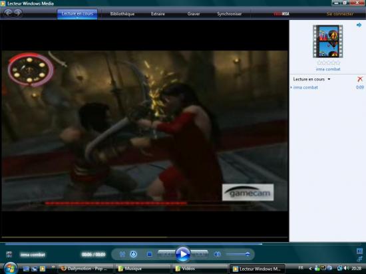Click the media icon beside irma combat
Screen dimensions: 366x274
pyautogui.click(x=9, y=255)
